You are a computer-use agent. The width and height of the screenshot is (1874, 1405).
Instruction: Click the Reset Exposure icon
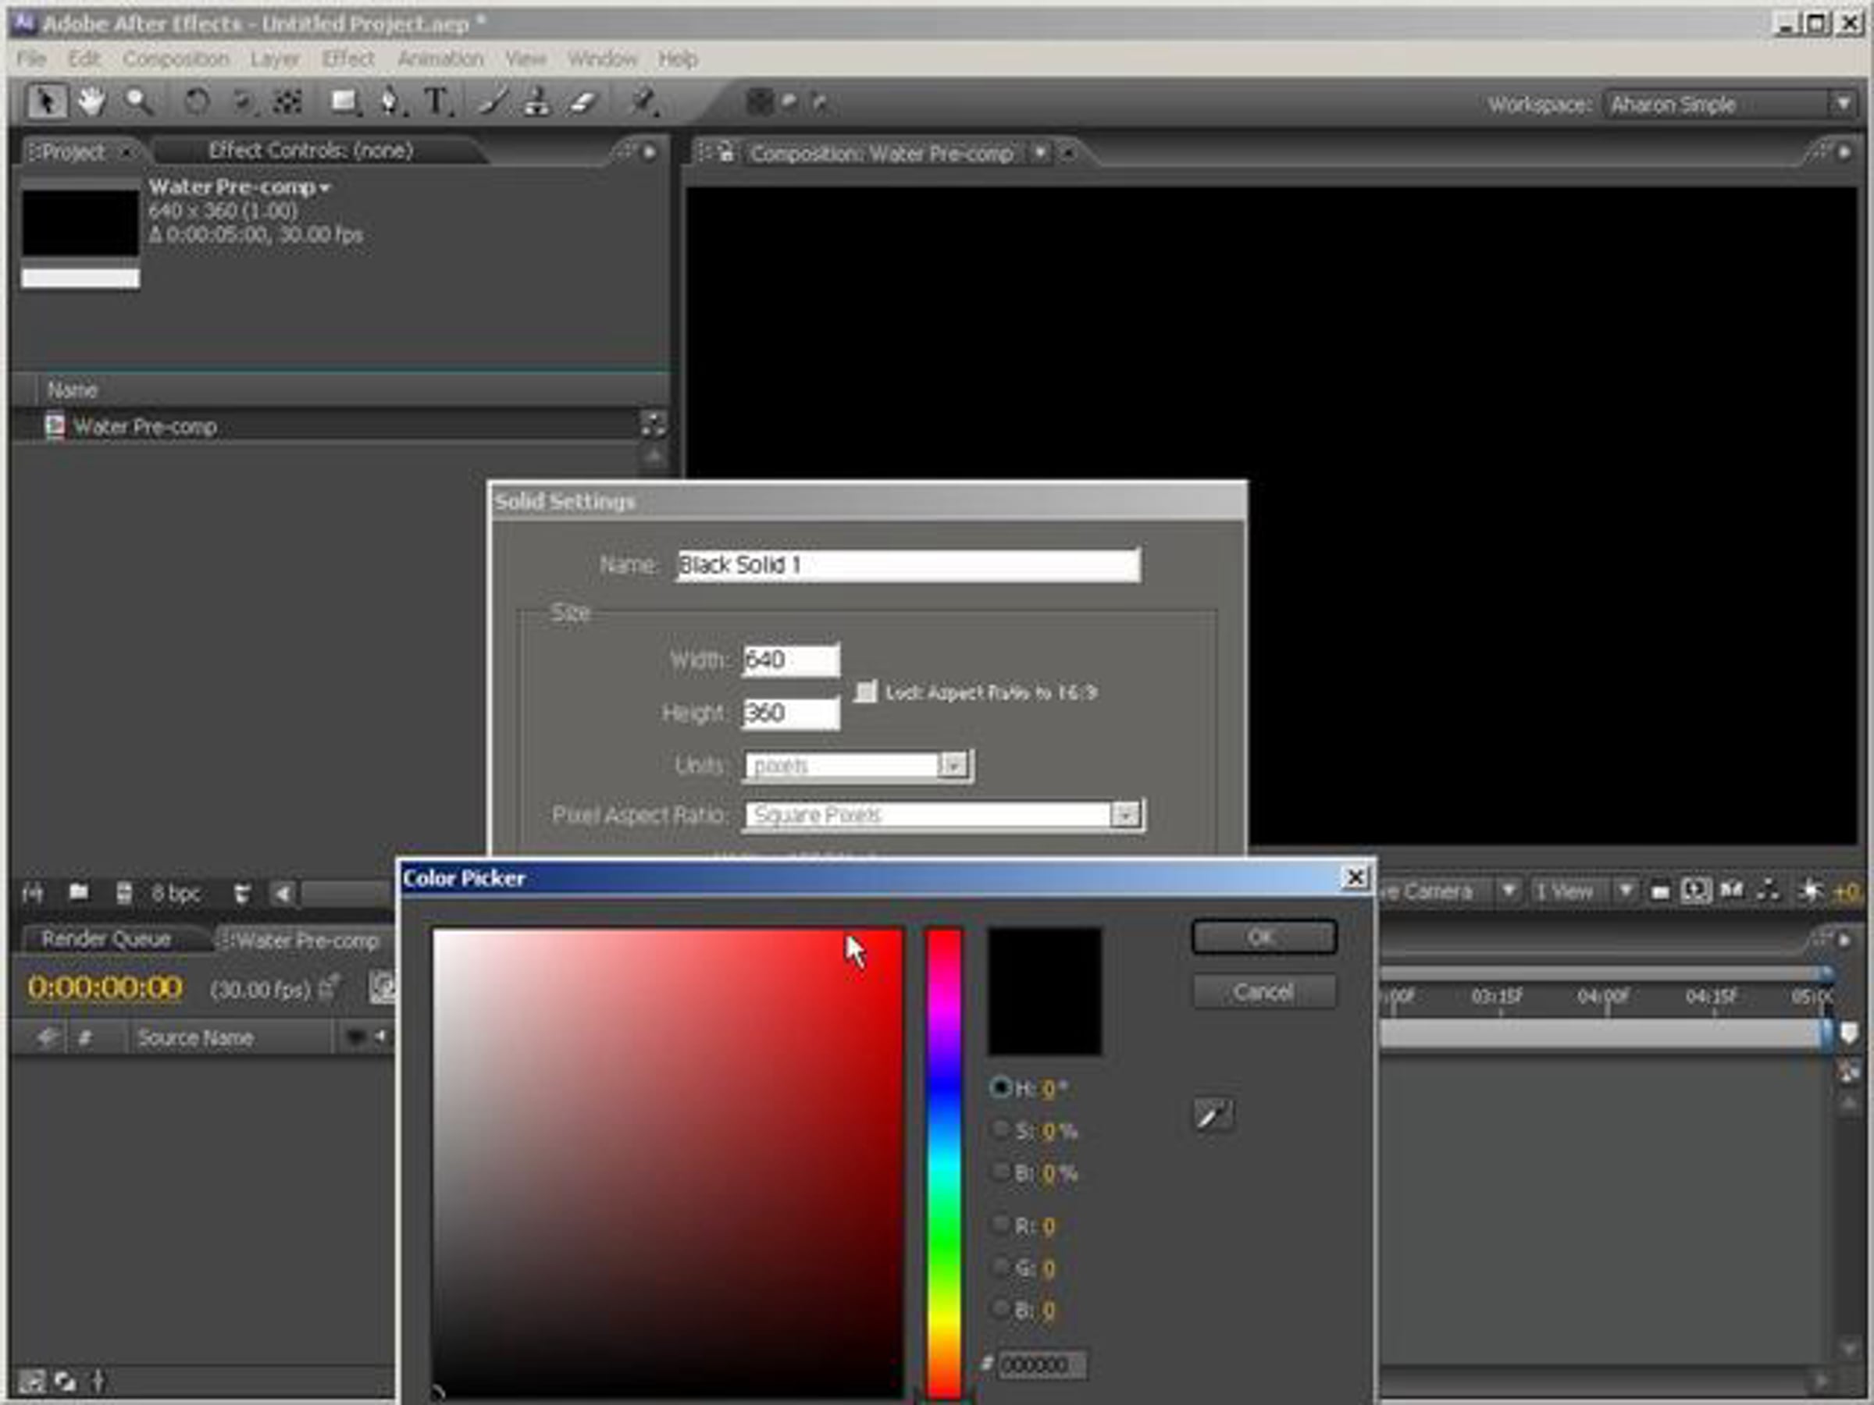point(1810,891)
